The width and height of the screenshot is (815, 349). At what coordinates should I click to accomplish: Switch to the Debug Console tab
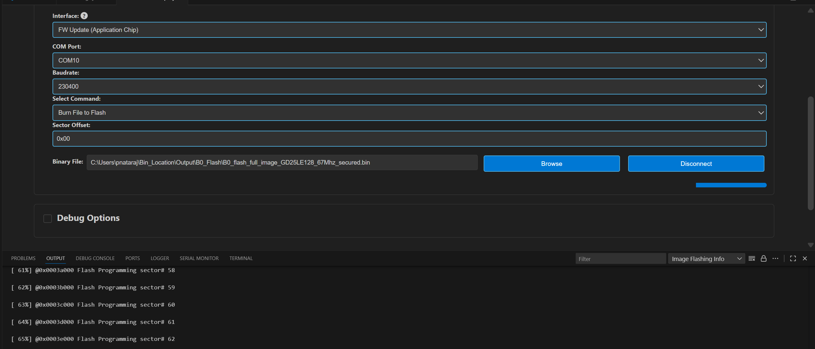coord(95,258)
